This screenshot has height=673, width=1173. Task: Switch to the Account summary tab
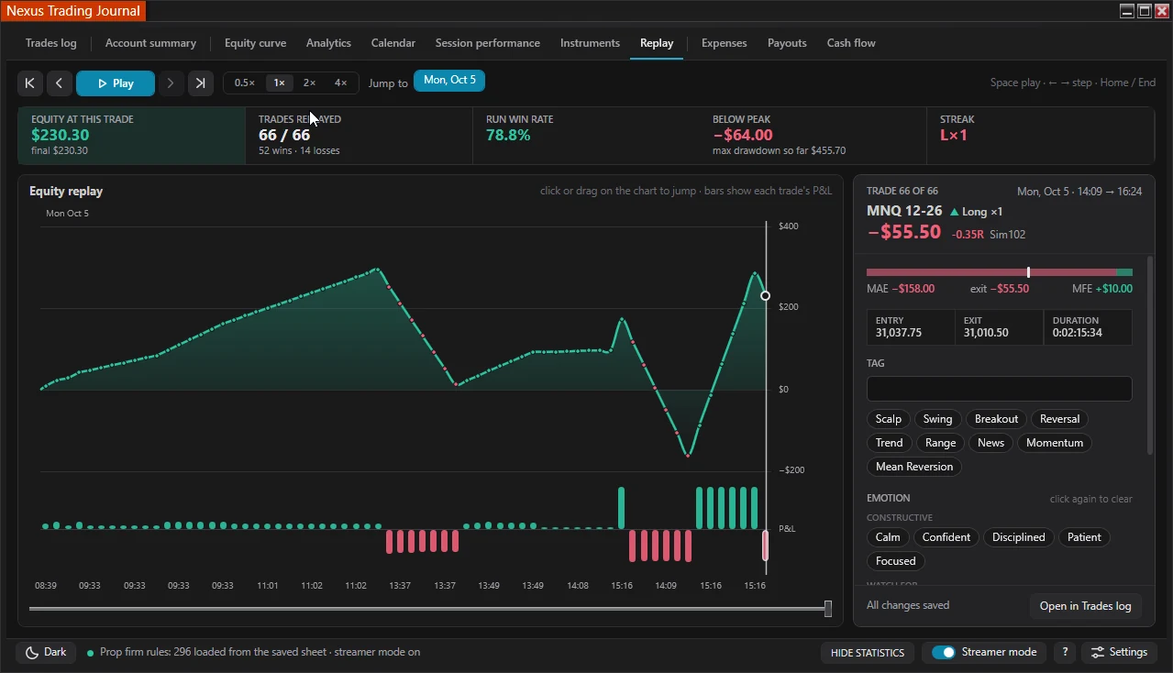click(150, 43)
